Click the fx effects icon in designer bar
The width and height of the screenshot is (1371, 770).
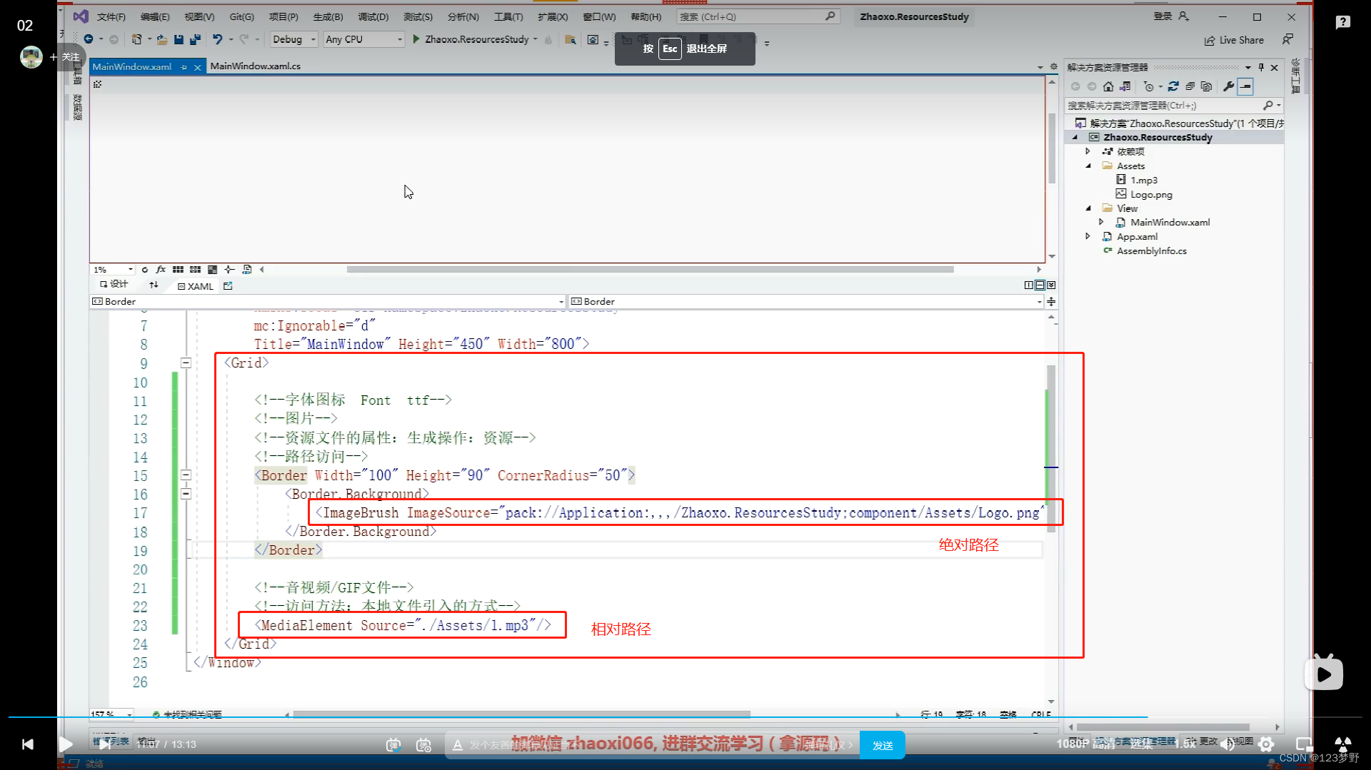tap(161, 270)
